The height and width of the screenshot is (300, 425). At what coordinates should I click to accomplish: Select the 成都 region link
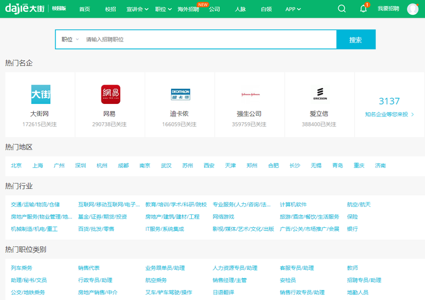(123, 165)
